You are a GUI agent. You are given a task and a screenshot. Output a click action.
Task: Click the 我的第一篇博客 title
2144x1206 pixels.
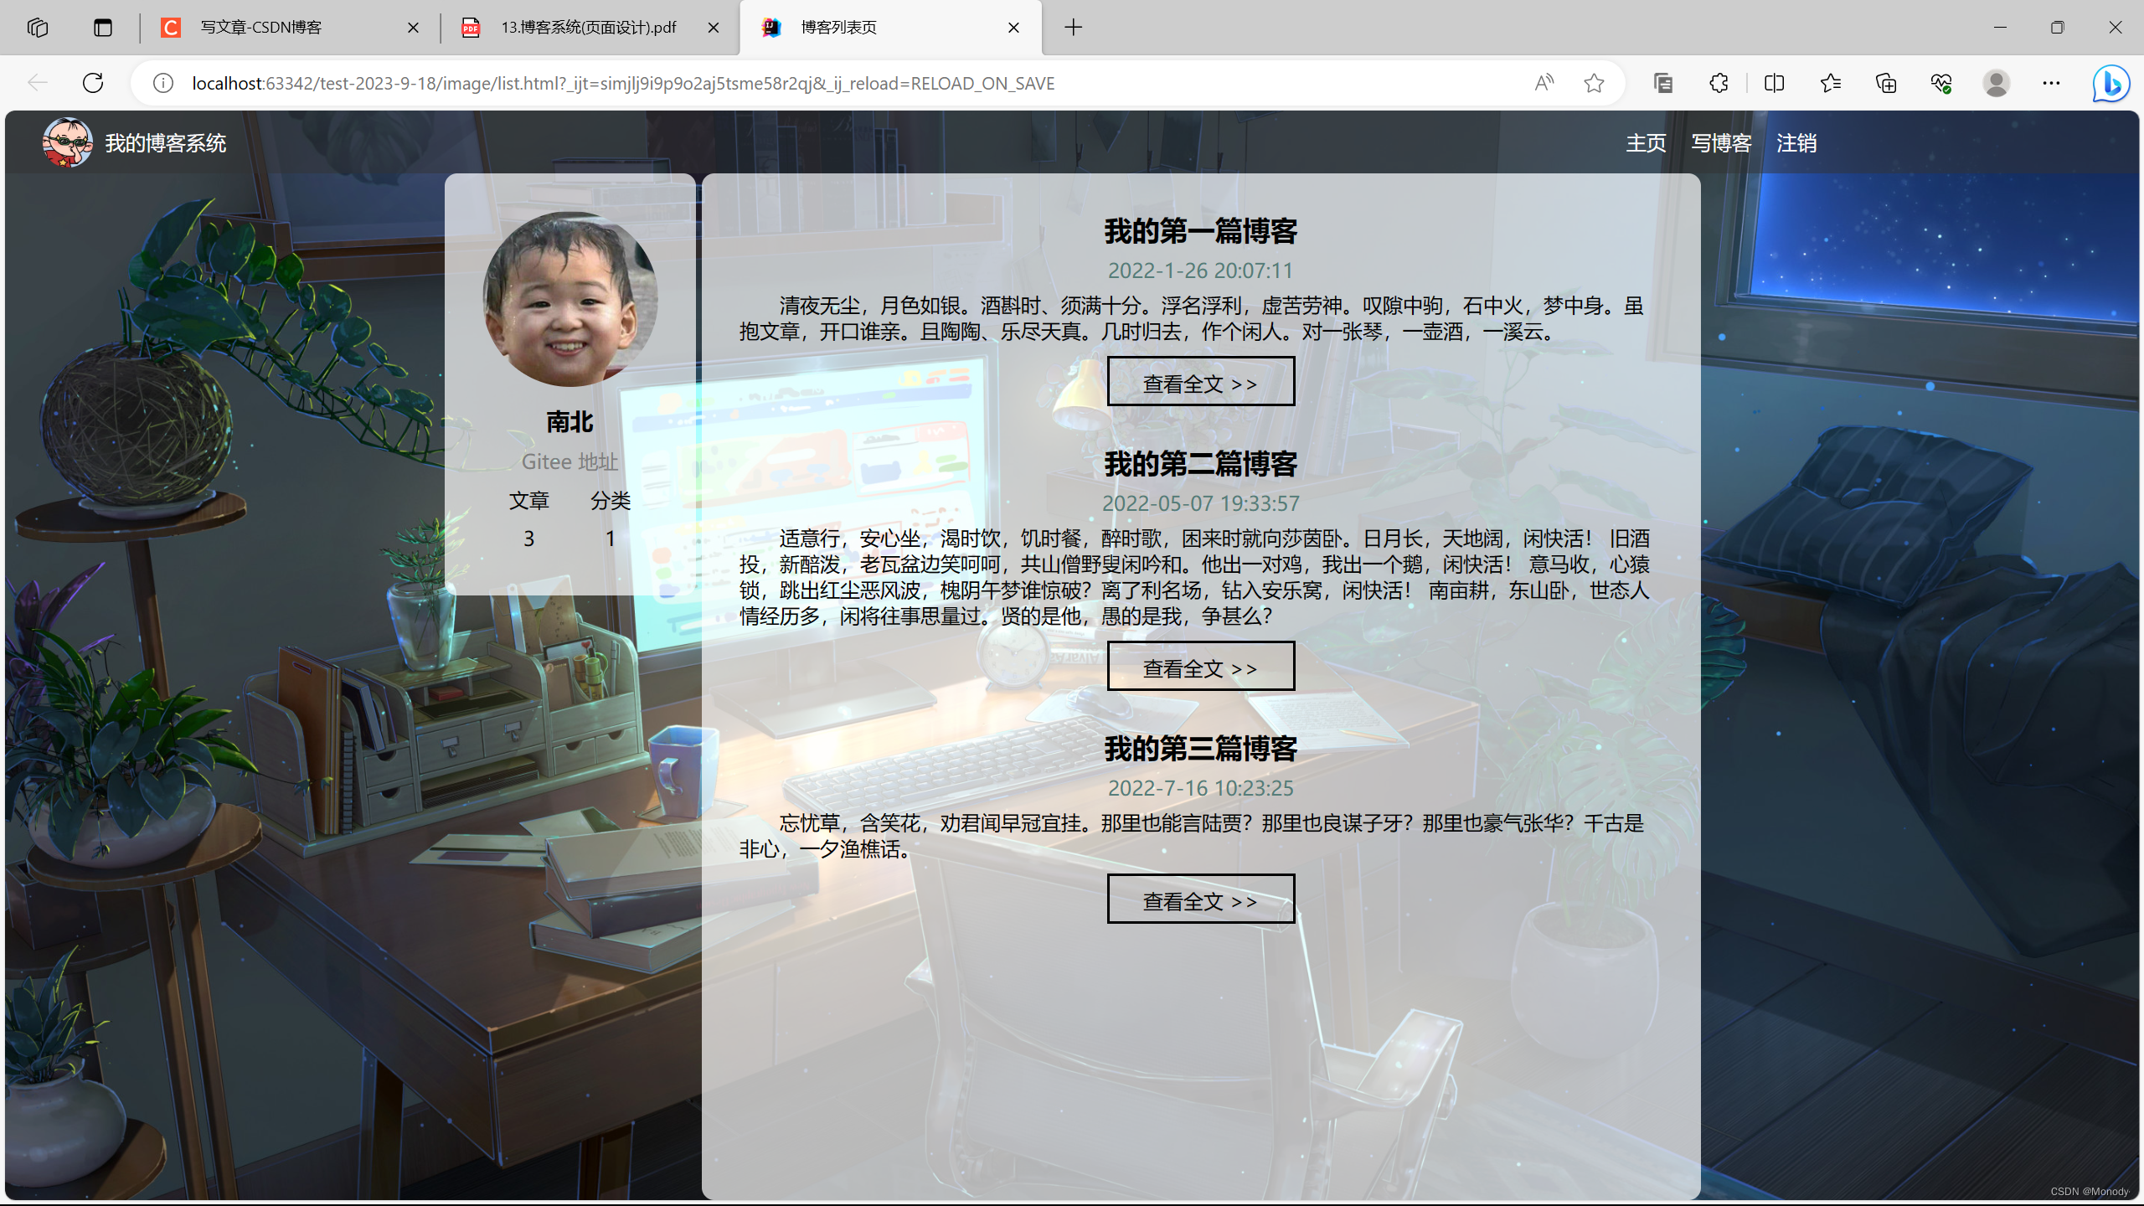click(x=1201, y=231)
